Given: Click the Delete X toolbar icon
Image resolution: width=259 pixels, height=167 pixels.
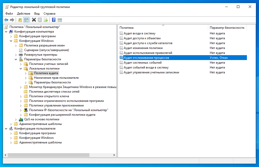Looking at the screenshot, I should [x=34, y=20].
